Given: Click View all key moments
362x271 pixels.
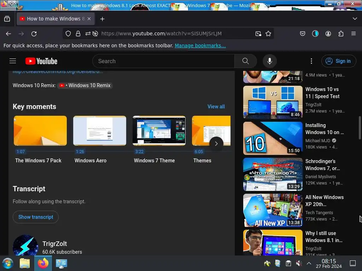Looking at the screenshot, I should (x=216, y=107).
